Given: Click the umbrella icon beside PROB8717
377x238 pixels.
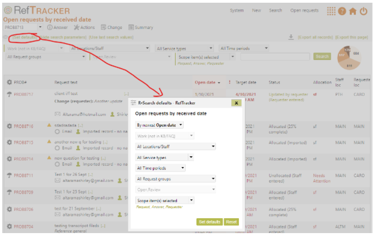Looking at the screenshot, I should point(9,94).
